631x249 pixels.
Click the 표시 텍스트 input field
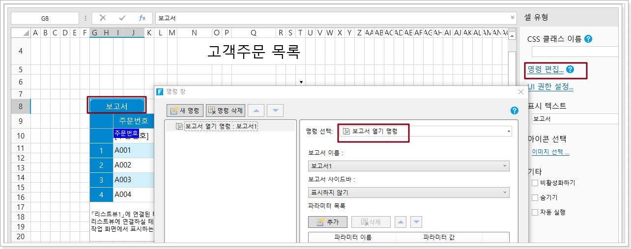(574, 119)
